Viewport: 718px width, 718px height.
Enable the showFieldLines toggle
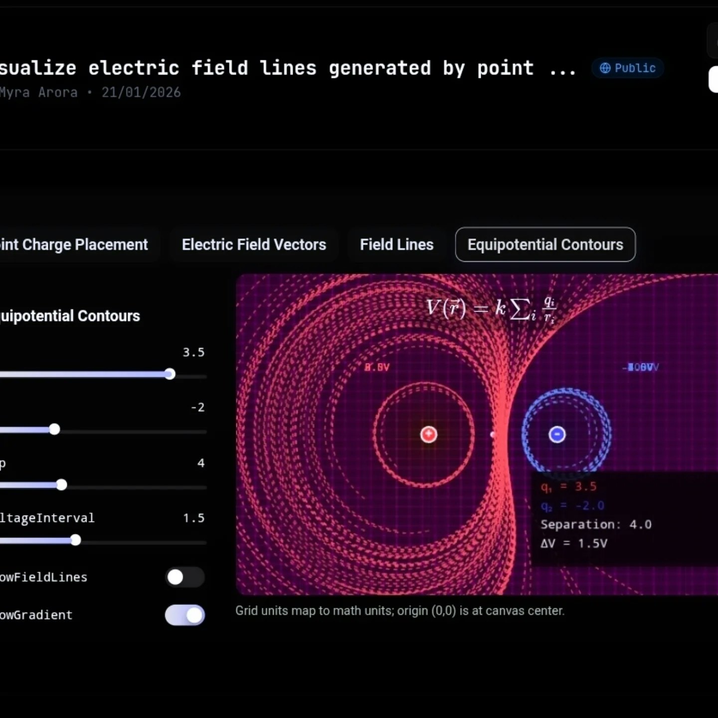pos(184,577)
